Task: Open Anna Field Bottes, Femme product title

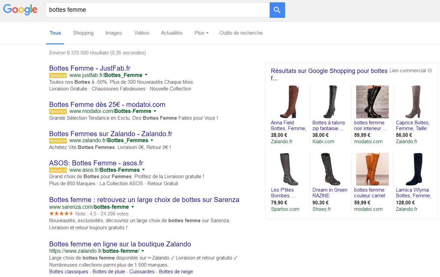Action: pyautogui.click(x=289, y=125)
